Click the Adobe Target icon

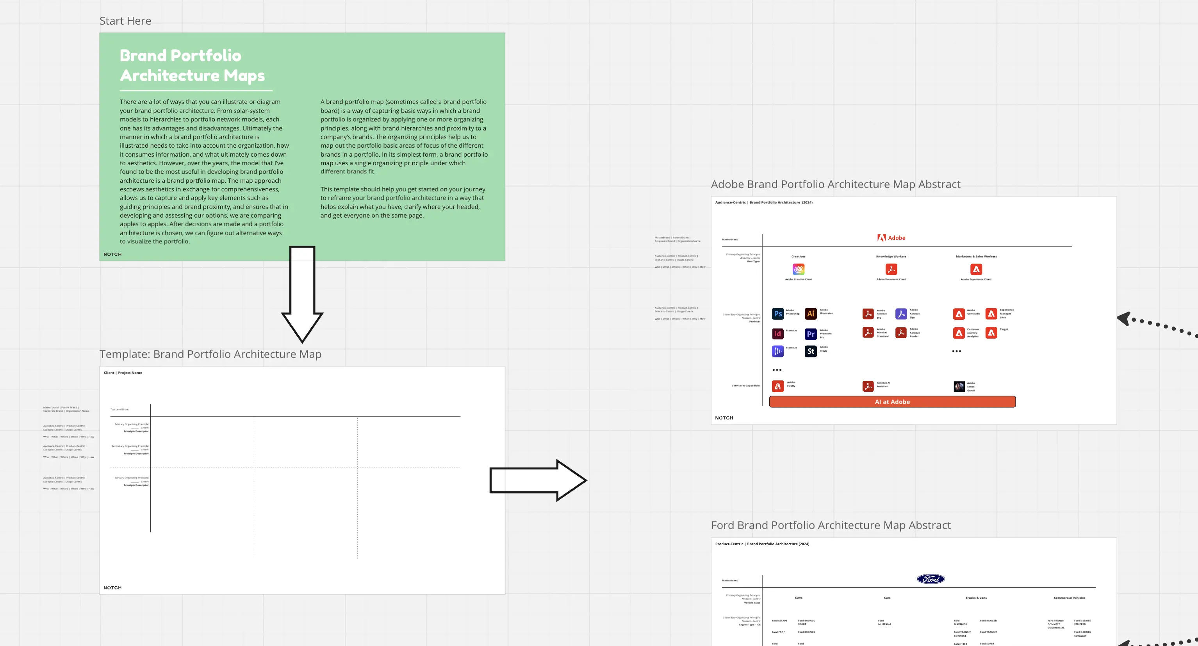pos(991,333)
